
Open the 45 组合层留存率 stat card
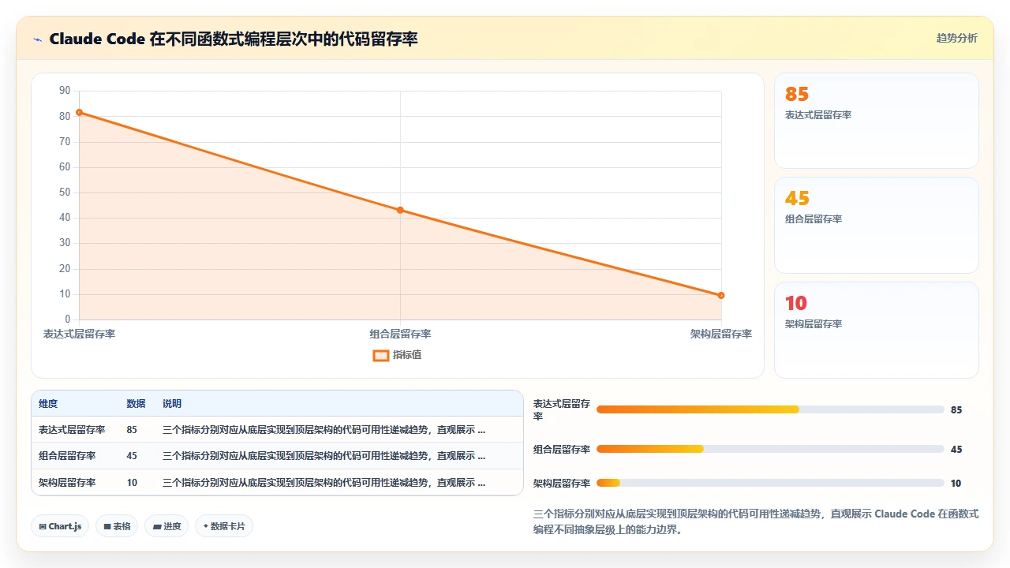coord(876,225)
